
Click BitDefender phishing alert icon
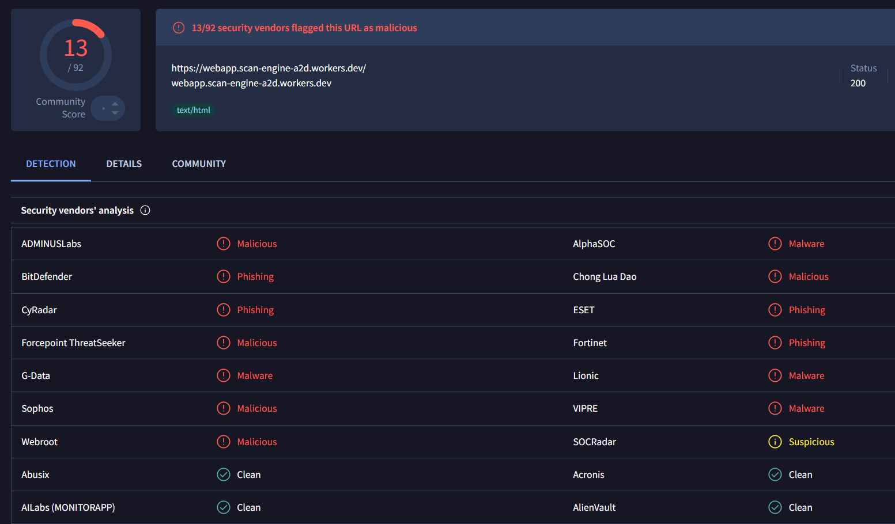(224, 276)
